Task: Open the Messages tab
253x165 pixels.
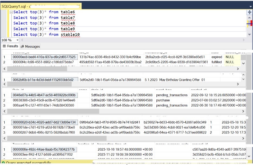Action: point(30,46)
